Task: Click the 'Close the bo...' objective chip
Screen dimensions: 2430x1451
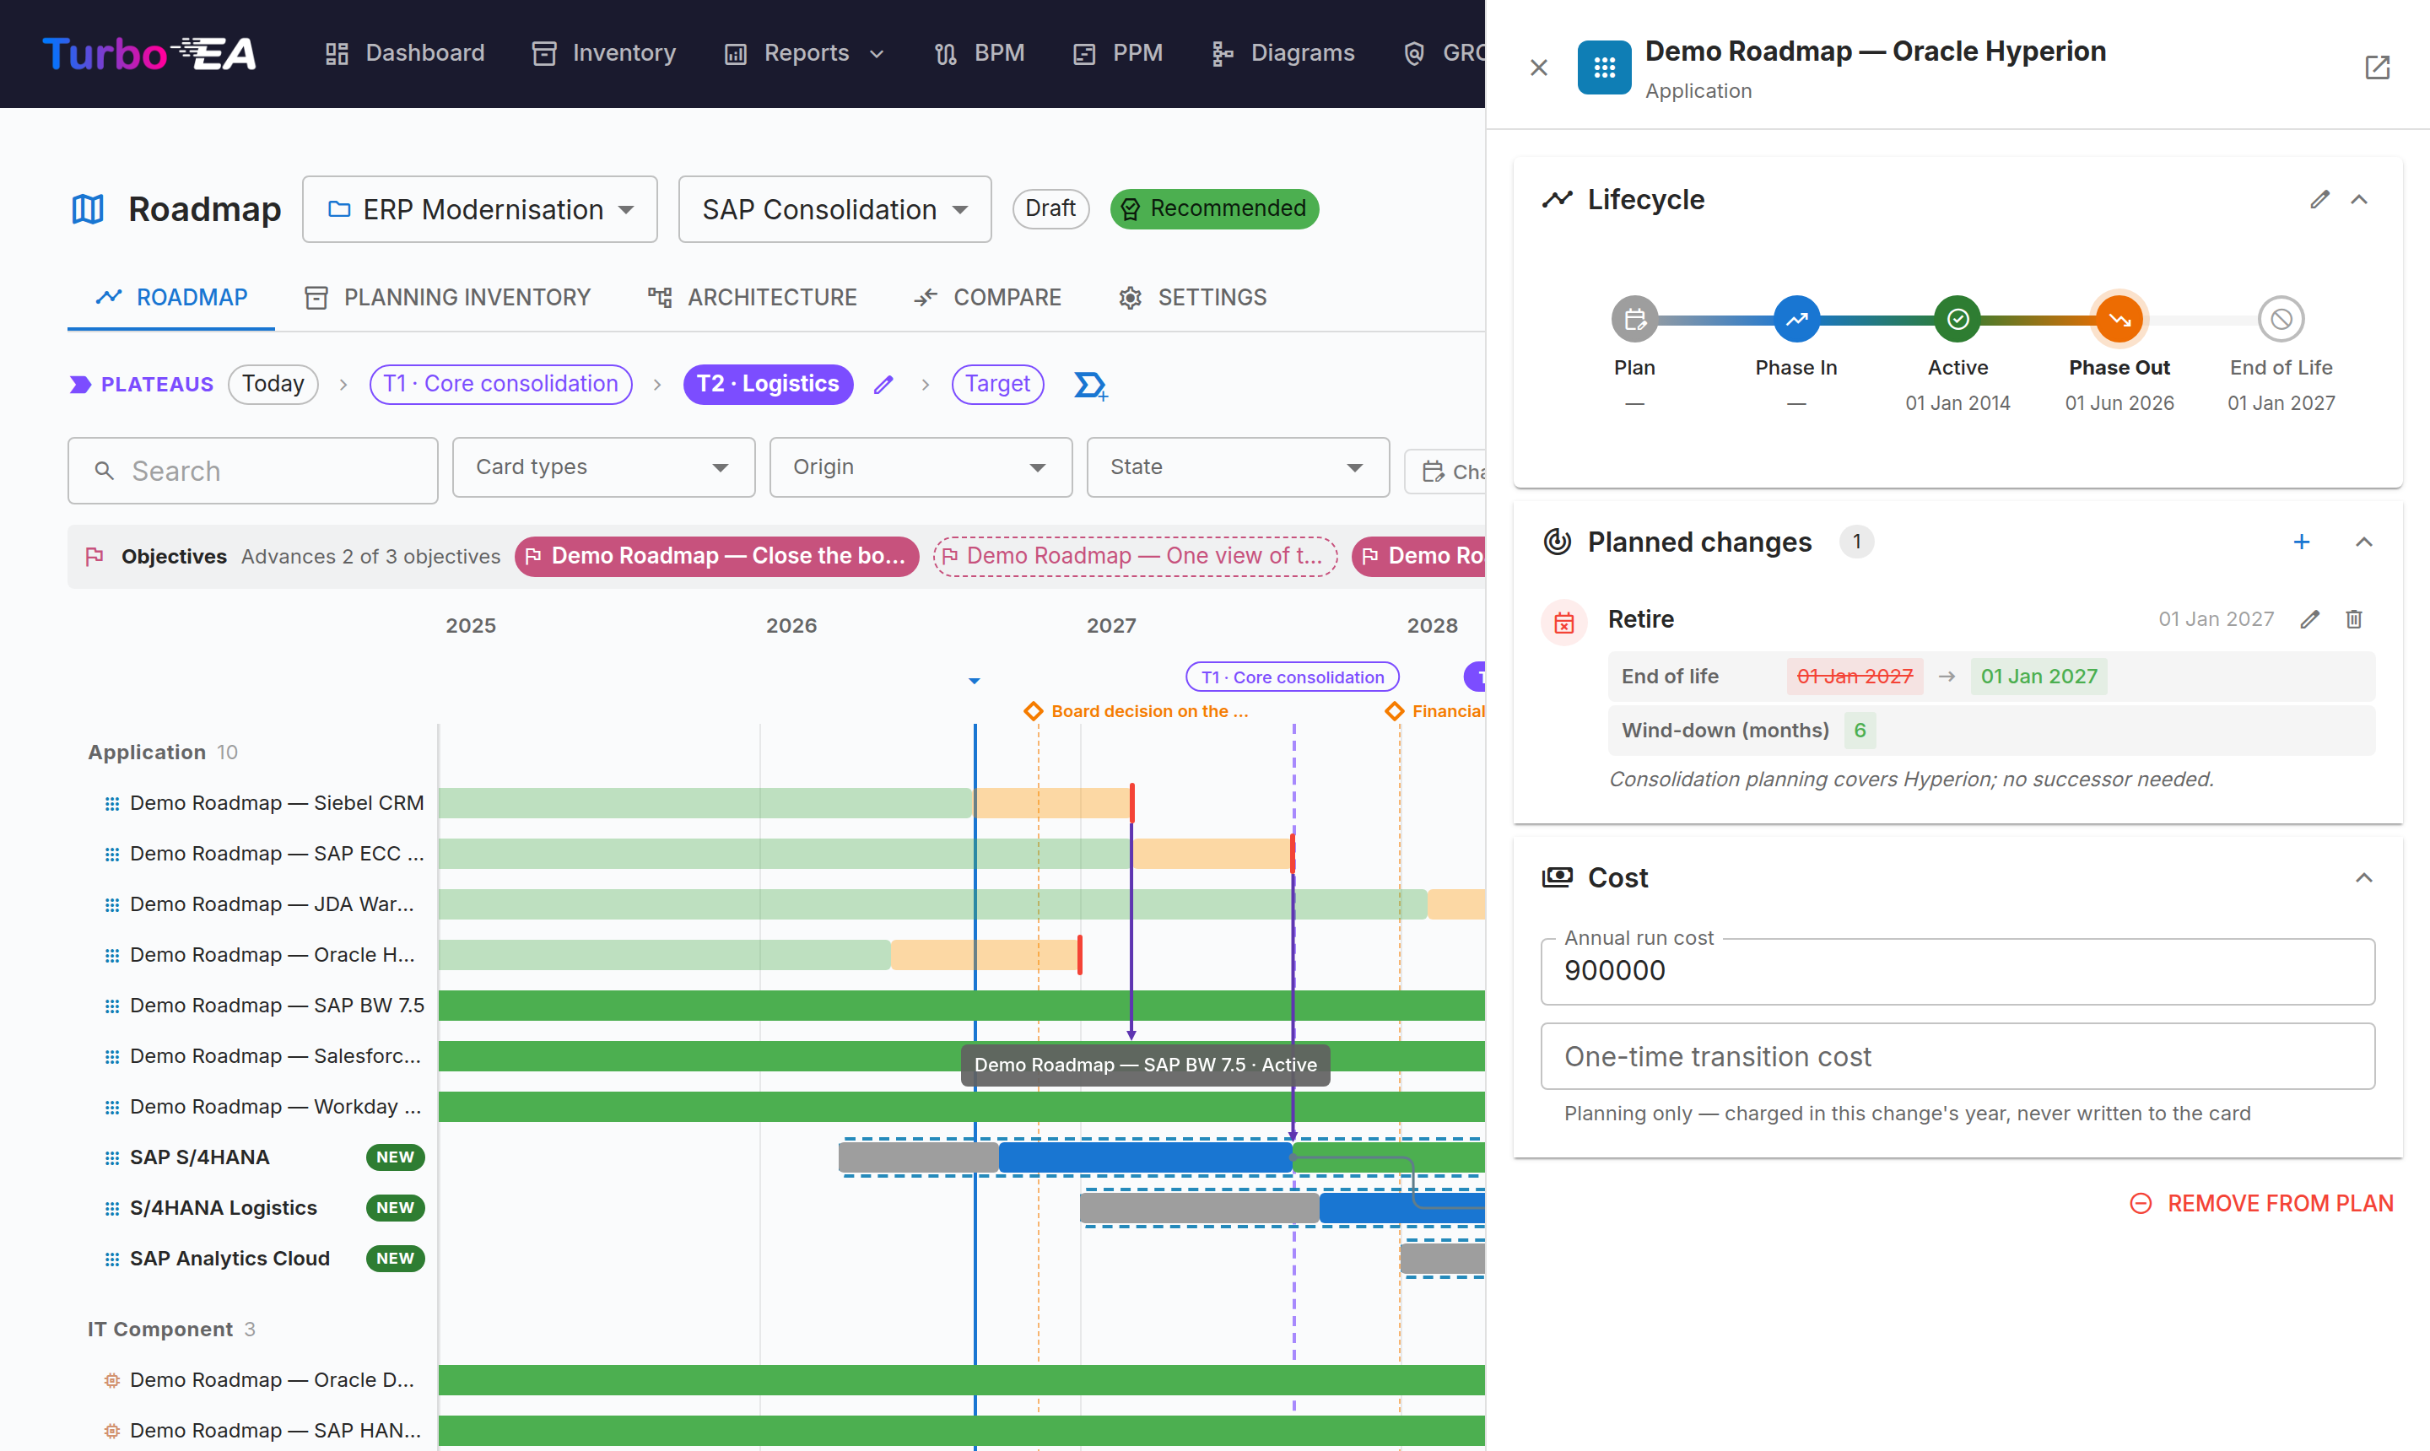Action: (717, 556)
